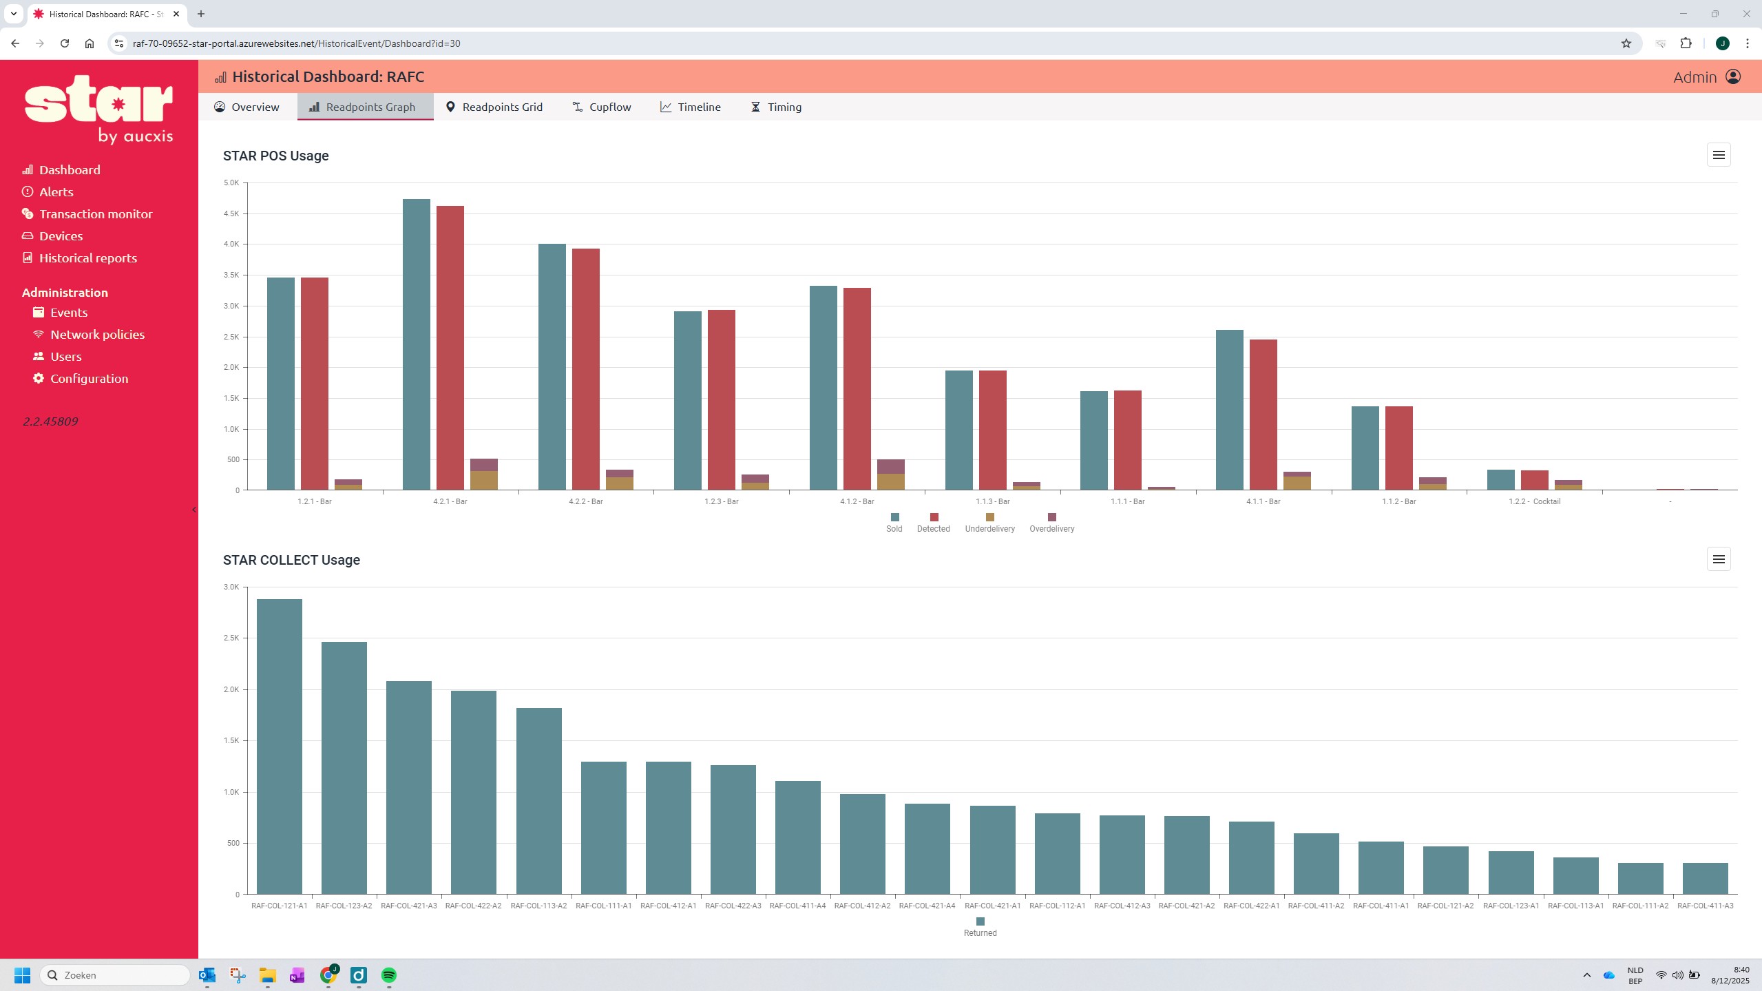1762x991 pixels.
Task: Toggle the Underdelivery series in legend
Action: pos(989,523)
